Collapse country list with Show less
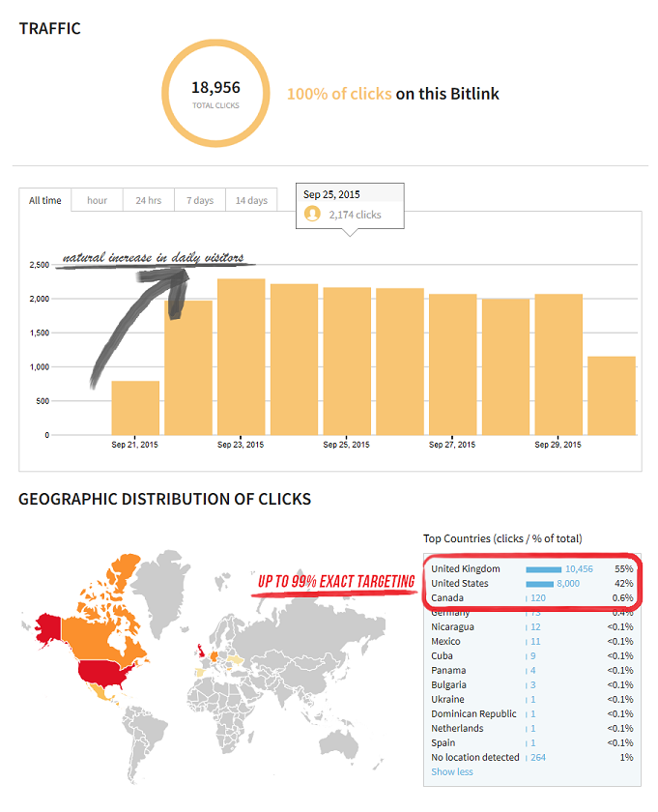This screenshot has height=812, width=658. (x=452, y=771)
